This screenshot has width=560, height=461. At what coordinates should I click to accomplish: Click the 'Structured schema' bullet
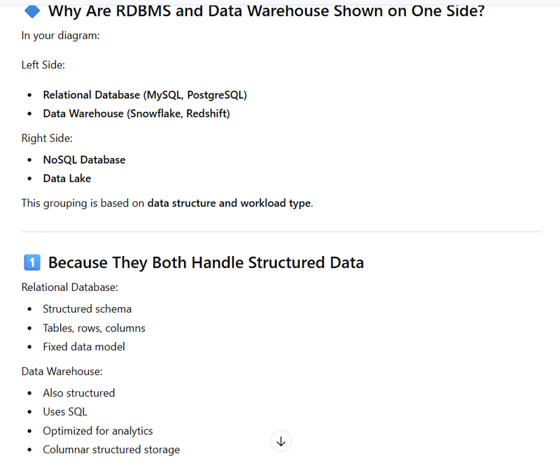[87, 308]
